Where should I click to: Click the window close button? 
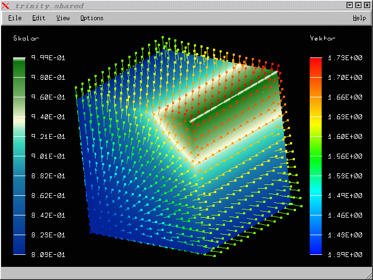[x=368, y=5]
